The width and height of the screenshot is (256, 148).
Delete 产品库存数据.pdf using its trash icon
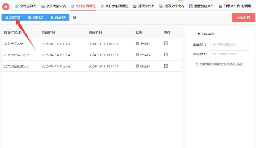pos(166,55)
